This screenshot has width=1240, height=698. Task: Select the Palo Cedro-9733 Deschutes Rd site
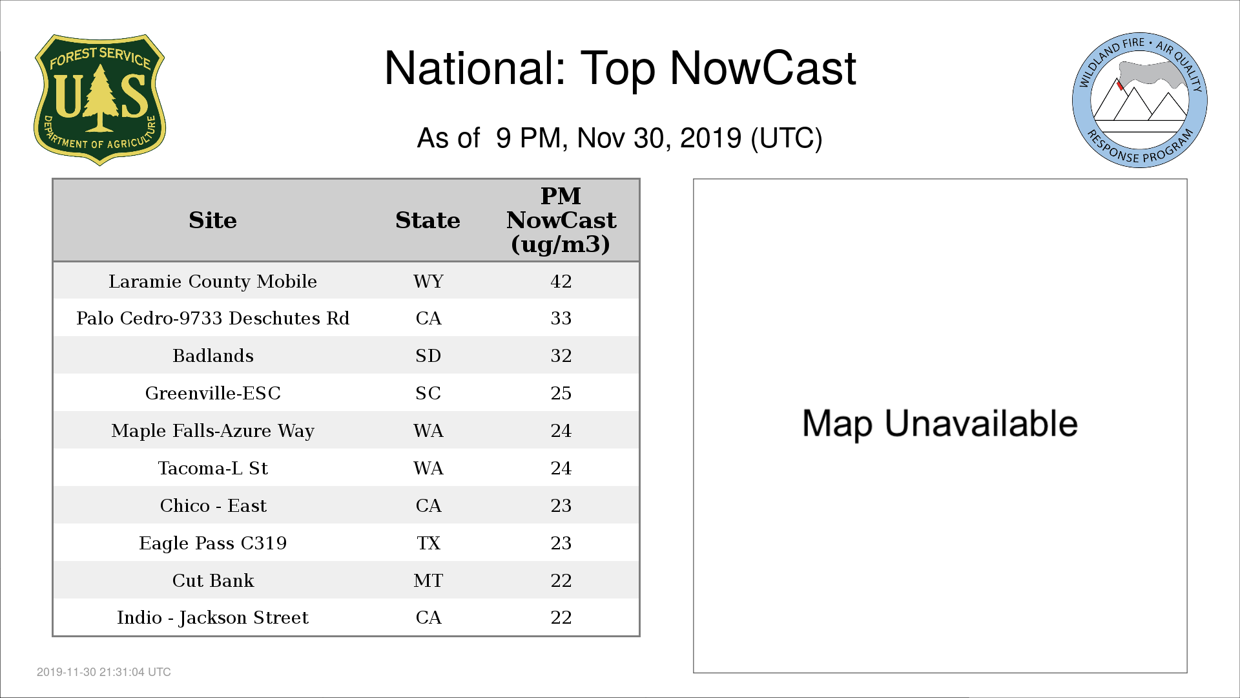(212, 319)
